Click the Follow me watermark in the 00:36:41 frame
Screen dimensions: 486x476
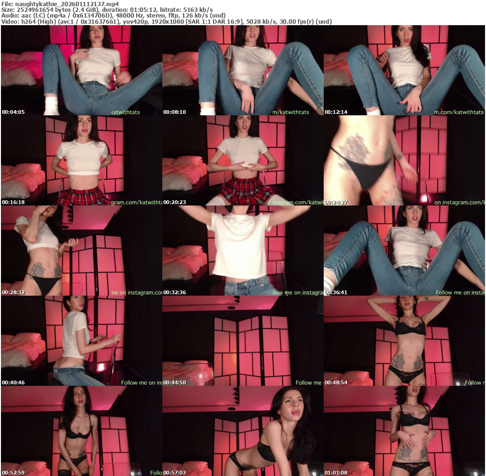459,293
